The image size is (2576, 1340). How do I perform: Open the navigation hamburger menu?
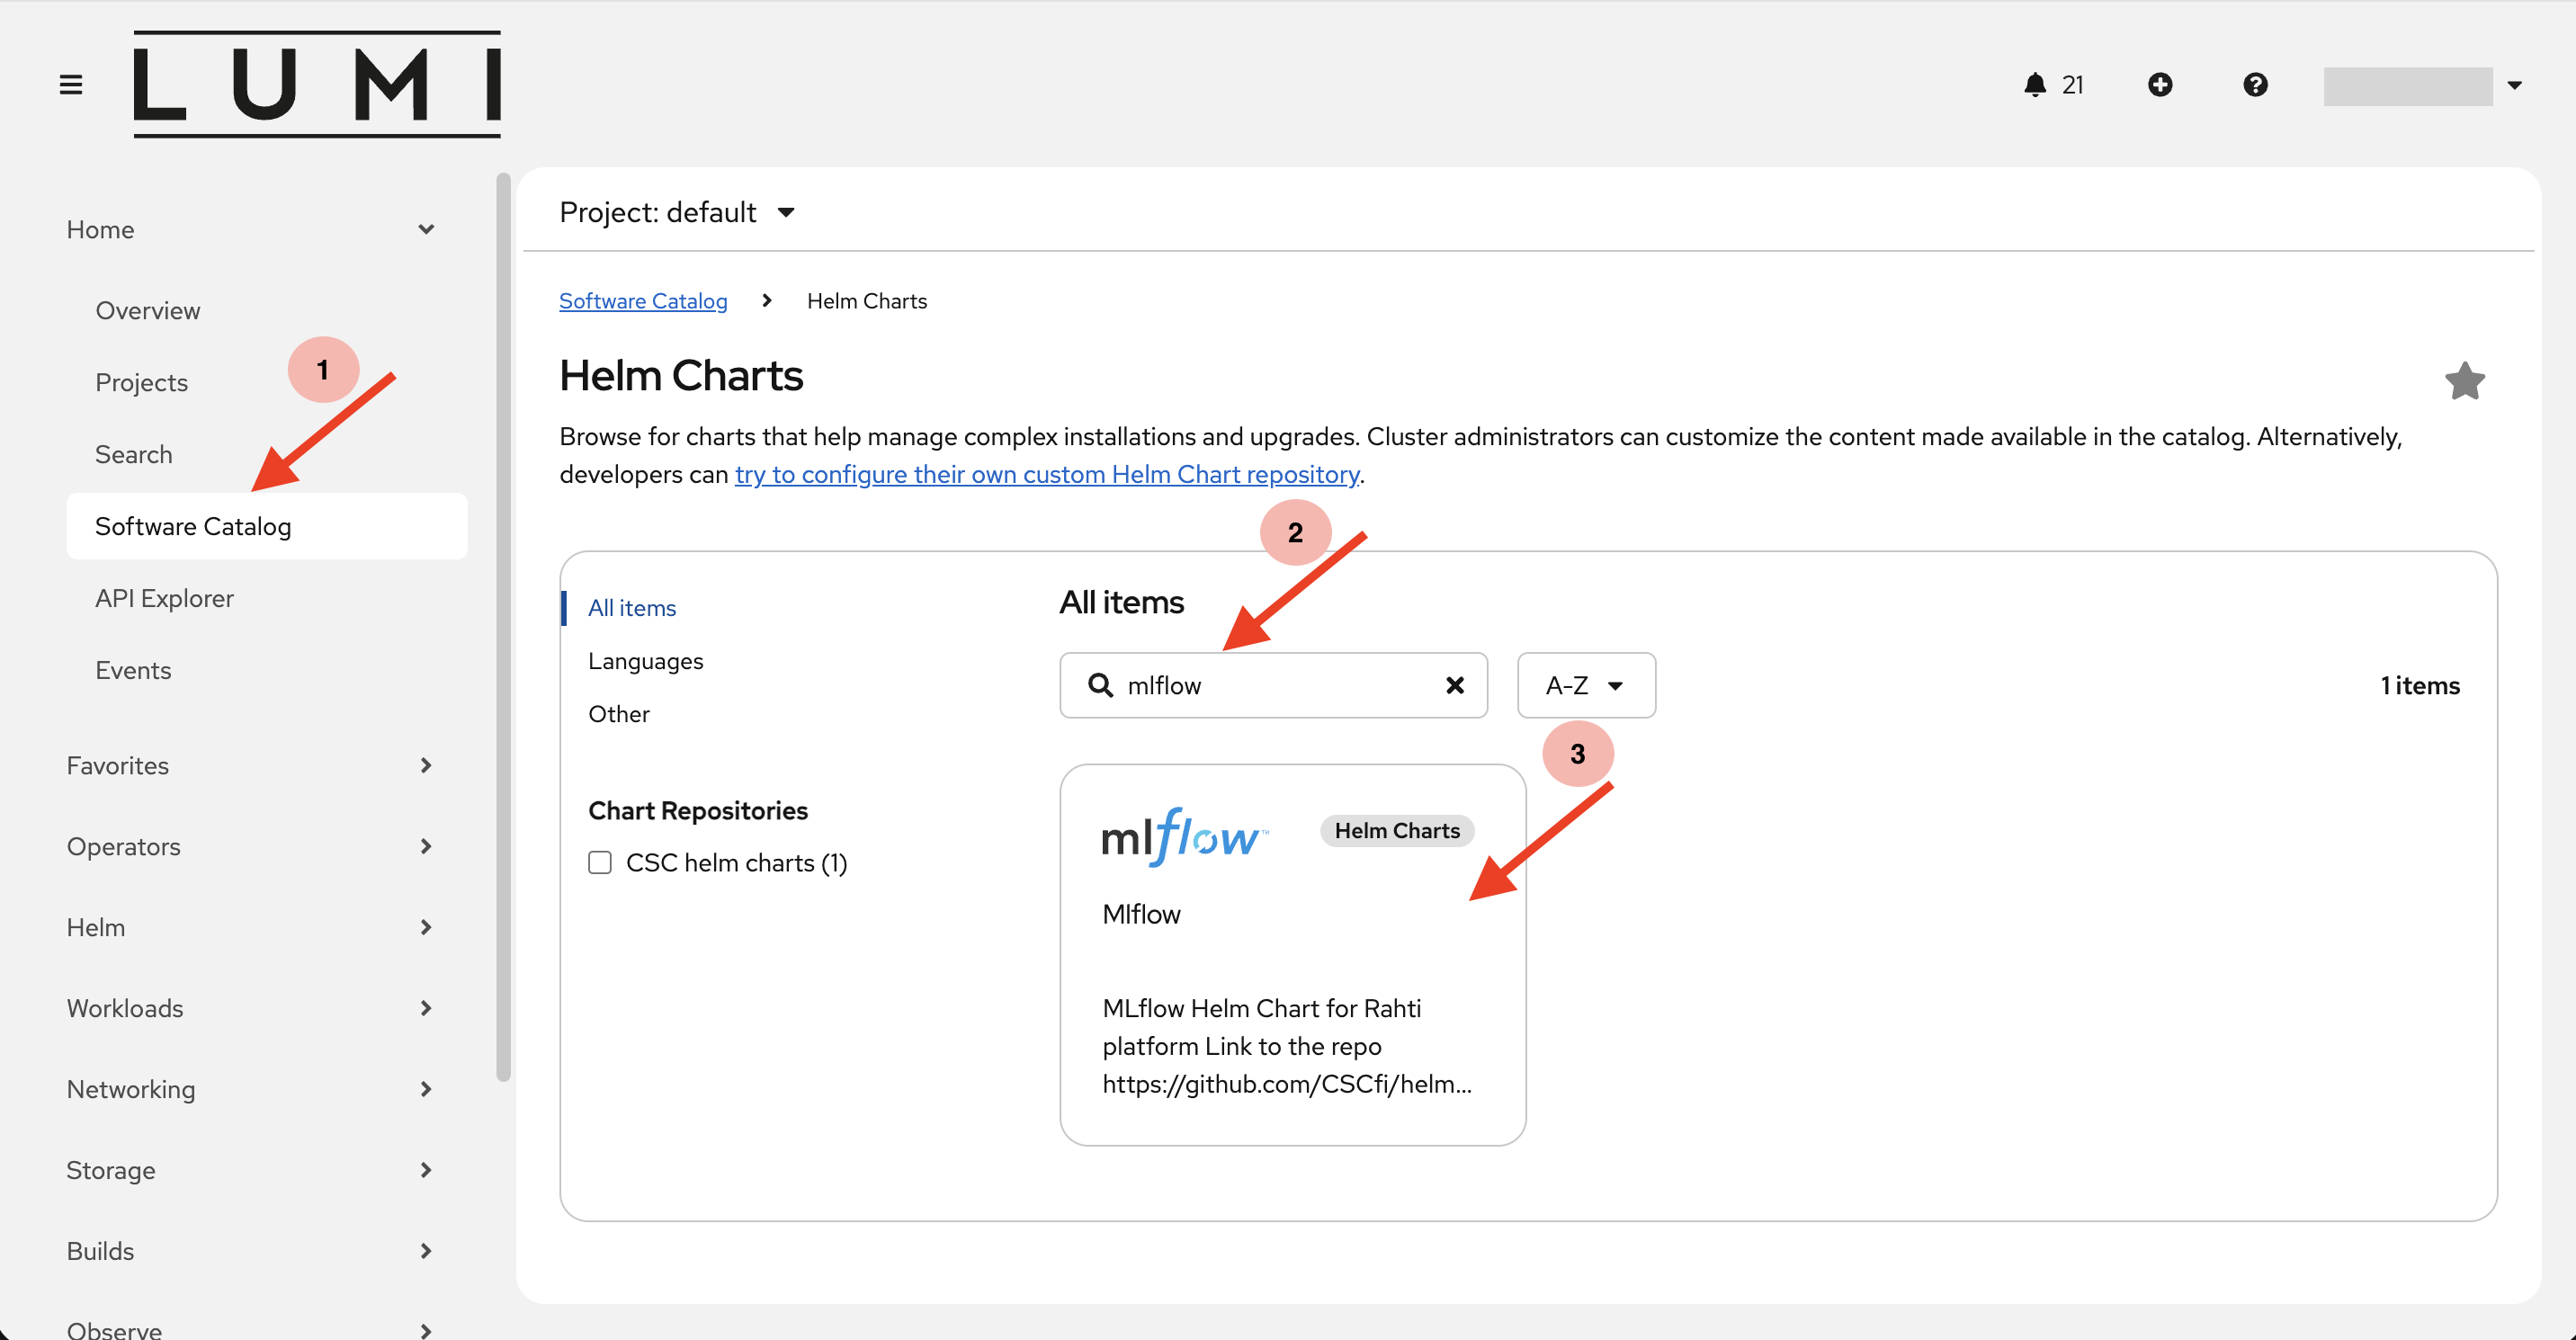(x=70, y=84)
